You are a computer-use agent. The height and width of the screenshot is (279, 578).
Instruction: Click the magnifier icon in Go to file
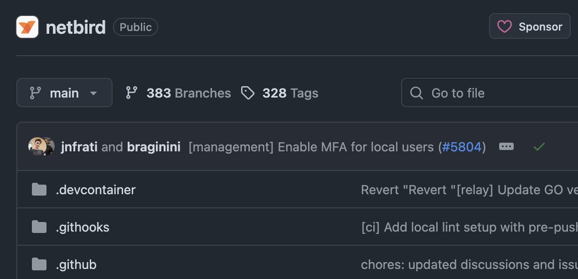pyautogui.click(x=416, y=93)
